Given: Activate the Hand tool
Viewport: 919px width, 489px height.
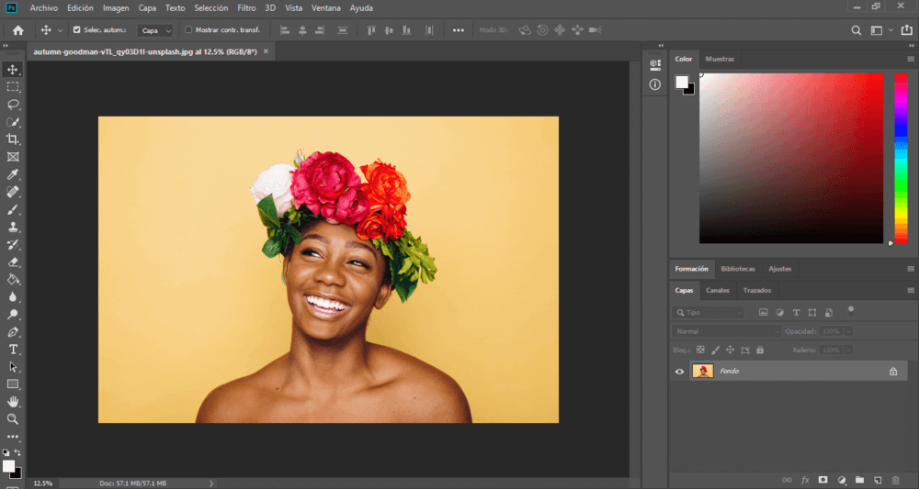Looking at the screenshot, I should tap(13, 401).
